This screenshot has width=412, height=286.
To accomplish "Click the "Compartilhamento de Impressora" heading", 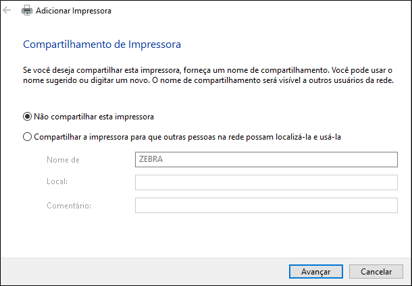I will pyautogui.click(x=102, y=45).
